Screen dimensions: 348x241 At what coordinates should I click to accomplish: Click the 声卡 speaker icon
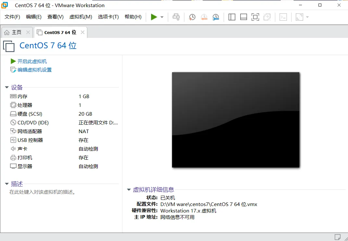13,149
